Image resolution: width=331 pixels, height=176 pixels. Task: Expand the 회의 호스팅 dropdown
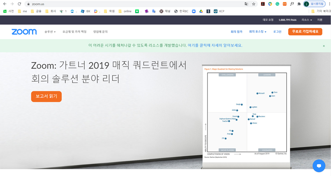[258, 32]
